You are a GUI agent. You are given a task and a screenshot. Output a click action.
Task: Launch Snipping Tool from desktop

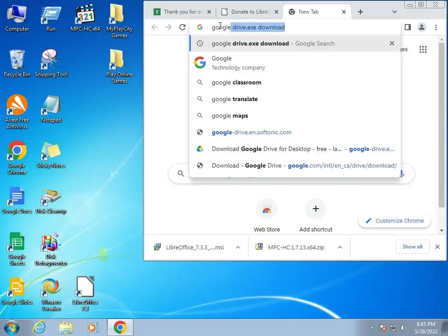(51, 63)
